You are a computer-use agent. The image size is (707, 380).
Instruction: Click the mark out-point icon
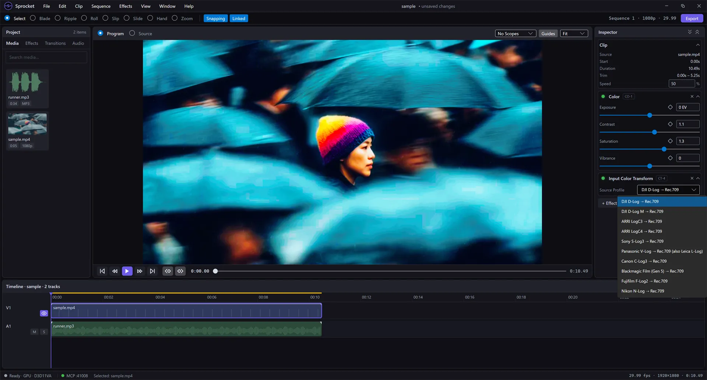[180, 271]
